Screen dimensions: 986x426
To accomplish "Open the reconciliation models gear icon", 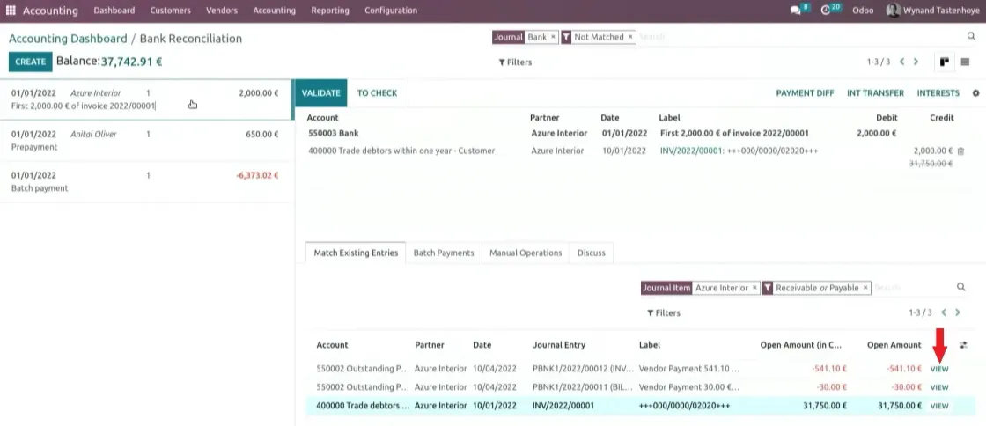I will tap(976, 93).
